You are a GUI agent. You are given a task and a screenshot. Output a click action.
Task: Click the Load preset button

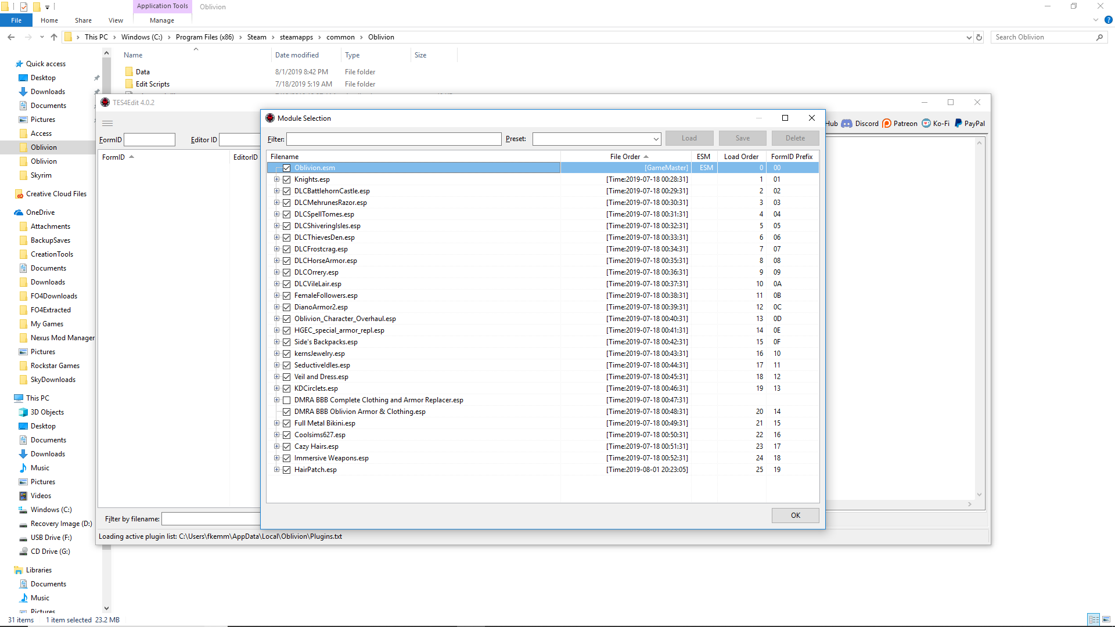(689, 138)
